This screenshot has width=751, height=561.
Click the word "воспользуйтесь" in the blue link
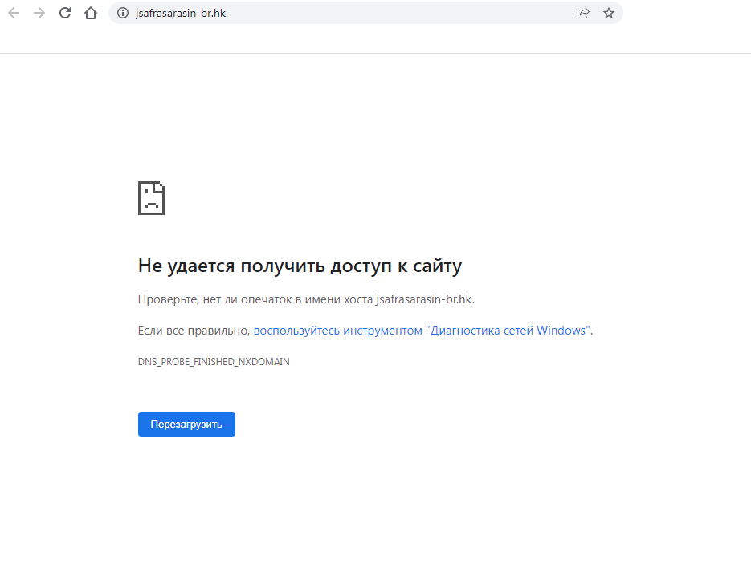pos(296,331)
